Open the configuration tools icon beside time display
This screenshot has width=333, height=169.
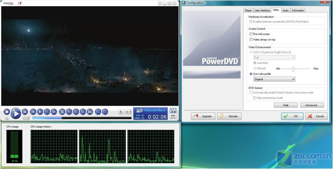(173, 110)
